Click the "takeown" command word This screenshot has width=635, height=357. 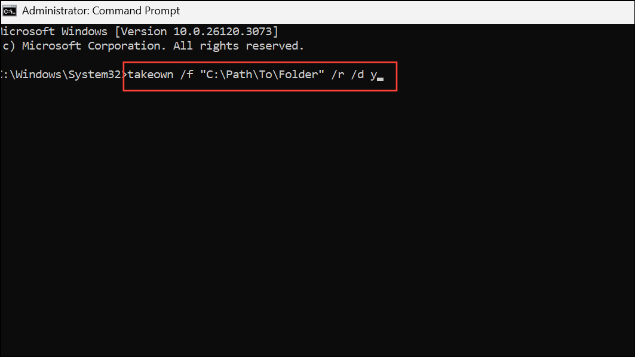[151, 75]
